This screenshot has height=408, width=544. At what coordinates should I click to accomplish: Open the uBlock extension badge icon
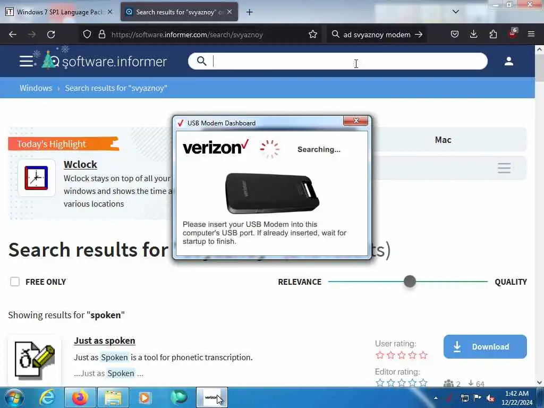[x=513, y=33]
